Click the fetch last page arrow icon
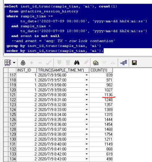This screenshot has height=162, width=152. pos(68,63)
